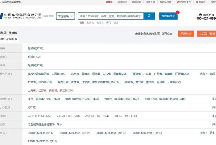Filter by channel 框架(1792)

pos(34,57)
